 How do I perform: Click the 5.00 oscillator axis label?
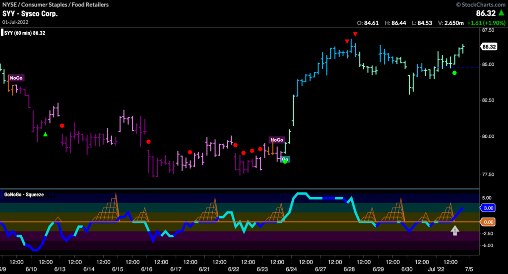click(x=487, y=198)
